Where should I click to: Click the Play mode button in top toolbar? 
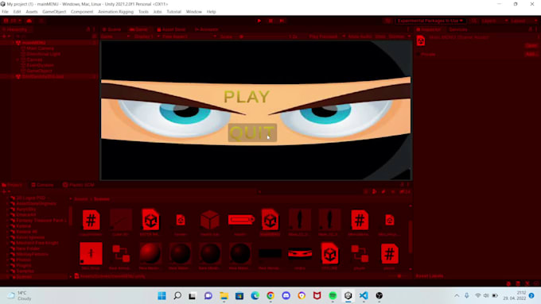259,21
